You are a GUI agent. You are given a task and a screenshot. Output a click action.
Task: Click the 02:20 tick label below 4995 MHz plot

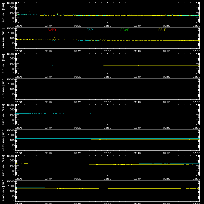[78, 153]
